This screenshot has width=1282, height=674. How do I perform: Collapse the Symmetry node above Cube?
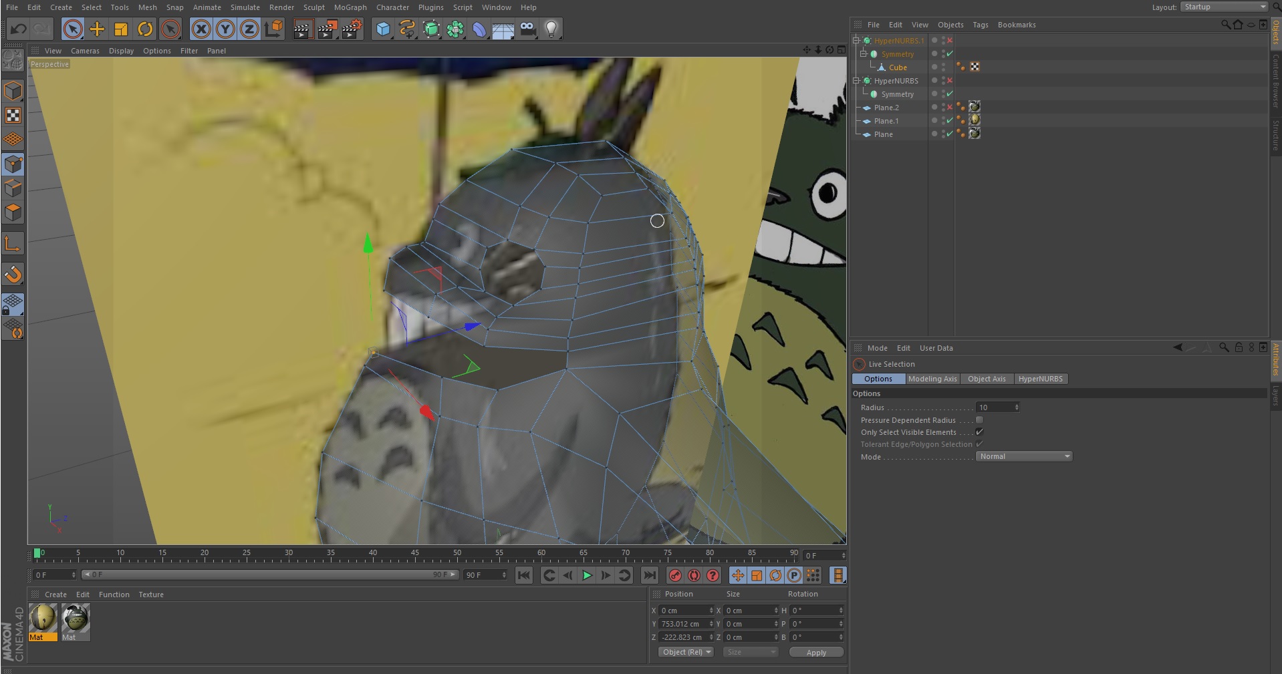click(864, 53)
